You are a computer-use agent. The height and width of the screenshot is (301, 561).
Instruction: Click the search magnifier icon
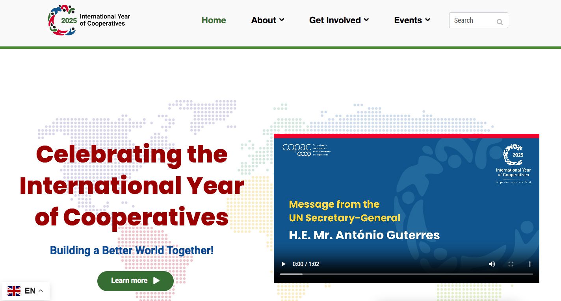pos(500,22)
